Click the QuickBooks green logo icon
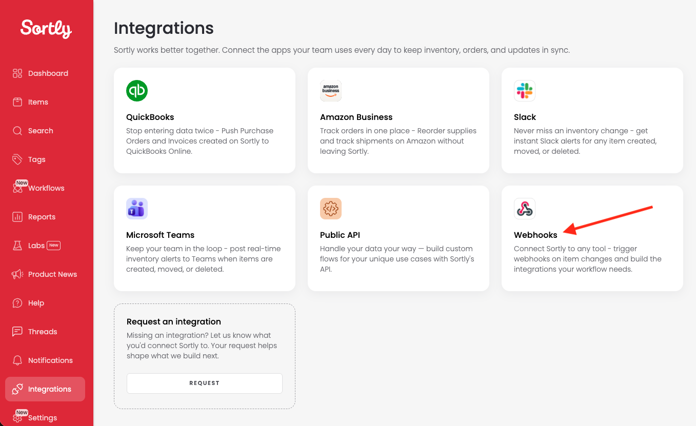This screenshot has height=426, width=696. point(137,91)
